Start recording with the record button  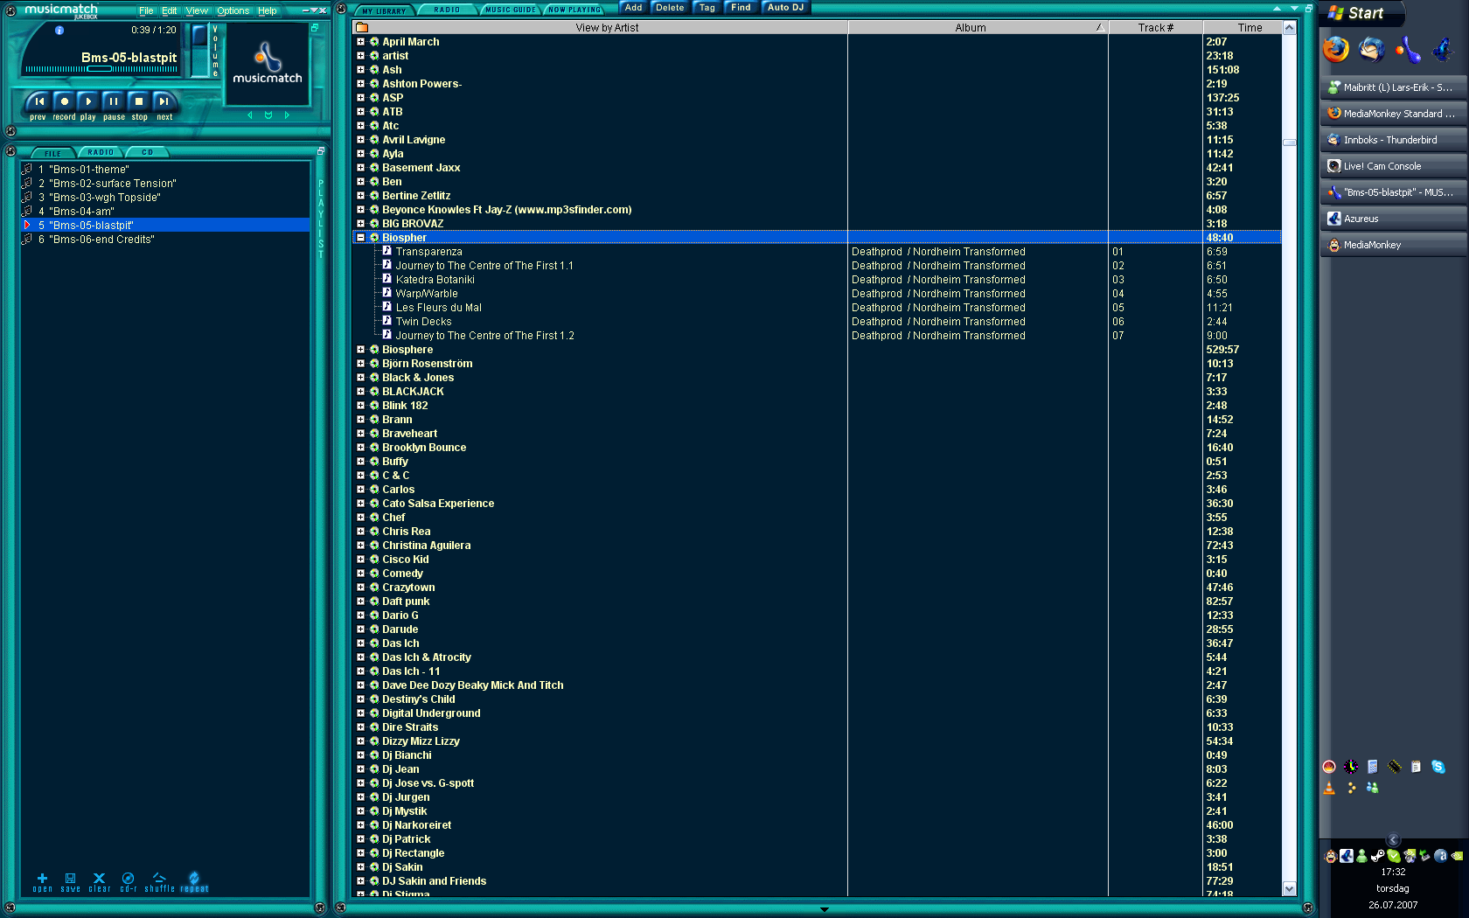pyautogui.click(x=64, y=101)
